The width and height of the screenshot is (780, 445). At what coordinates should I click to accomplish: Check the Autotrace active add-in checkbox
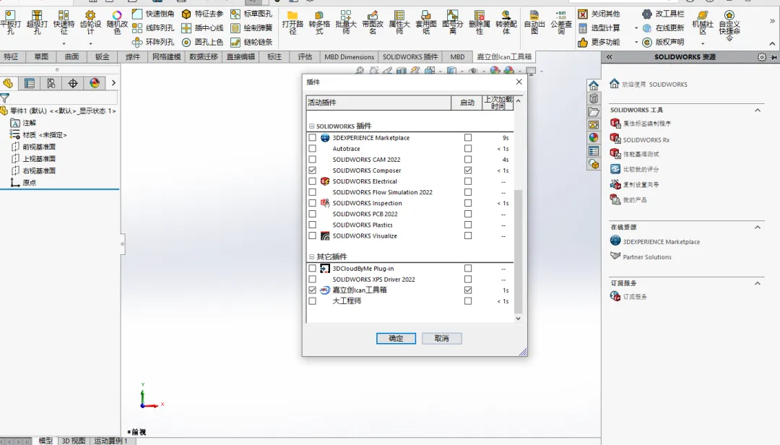[x=313, y=148]
